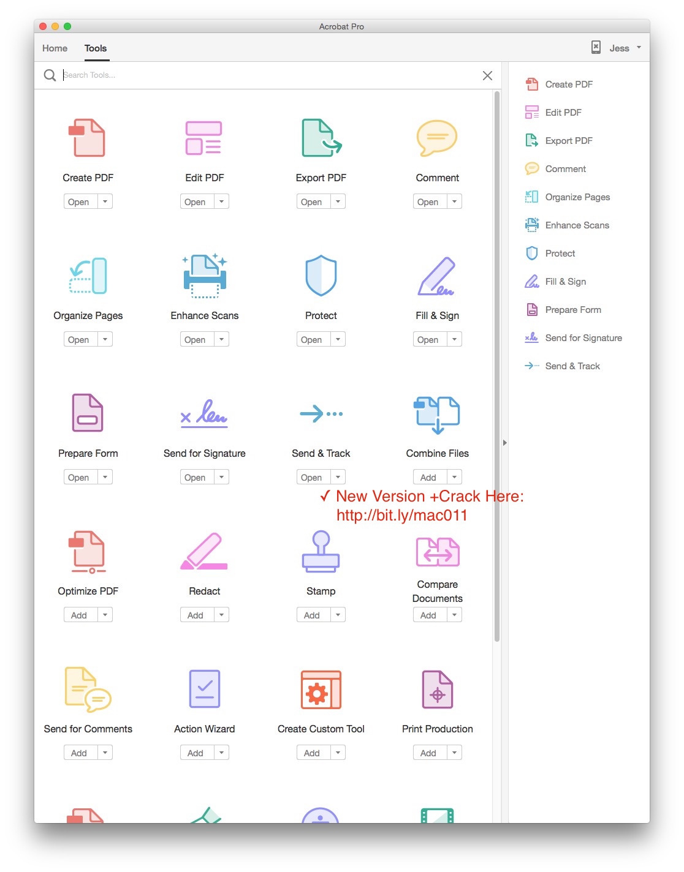684x872 pixels.
Task: Click the Export PDF large tool icon
Action: [321, 138]
